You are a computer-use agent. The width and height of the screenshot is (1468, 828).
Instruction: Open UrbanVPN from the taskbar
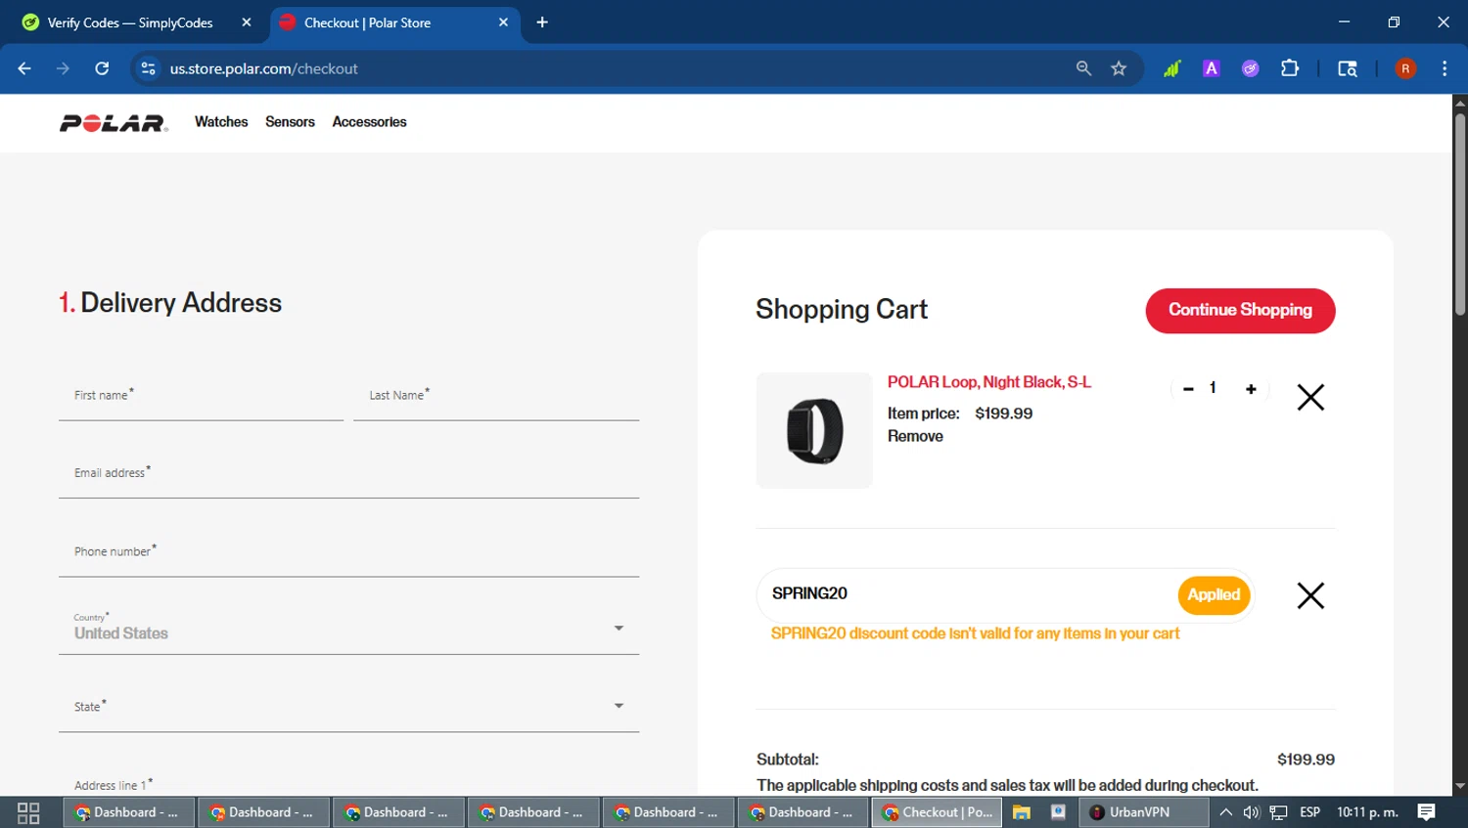pos(1143,812)
